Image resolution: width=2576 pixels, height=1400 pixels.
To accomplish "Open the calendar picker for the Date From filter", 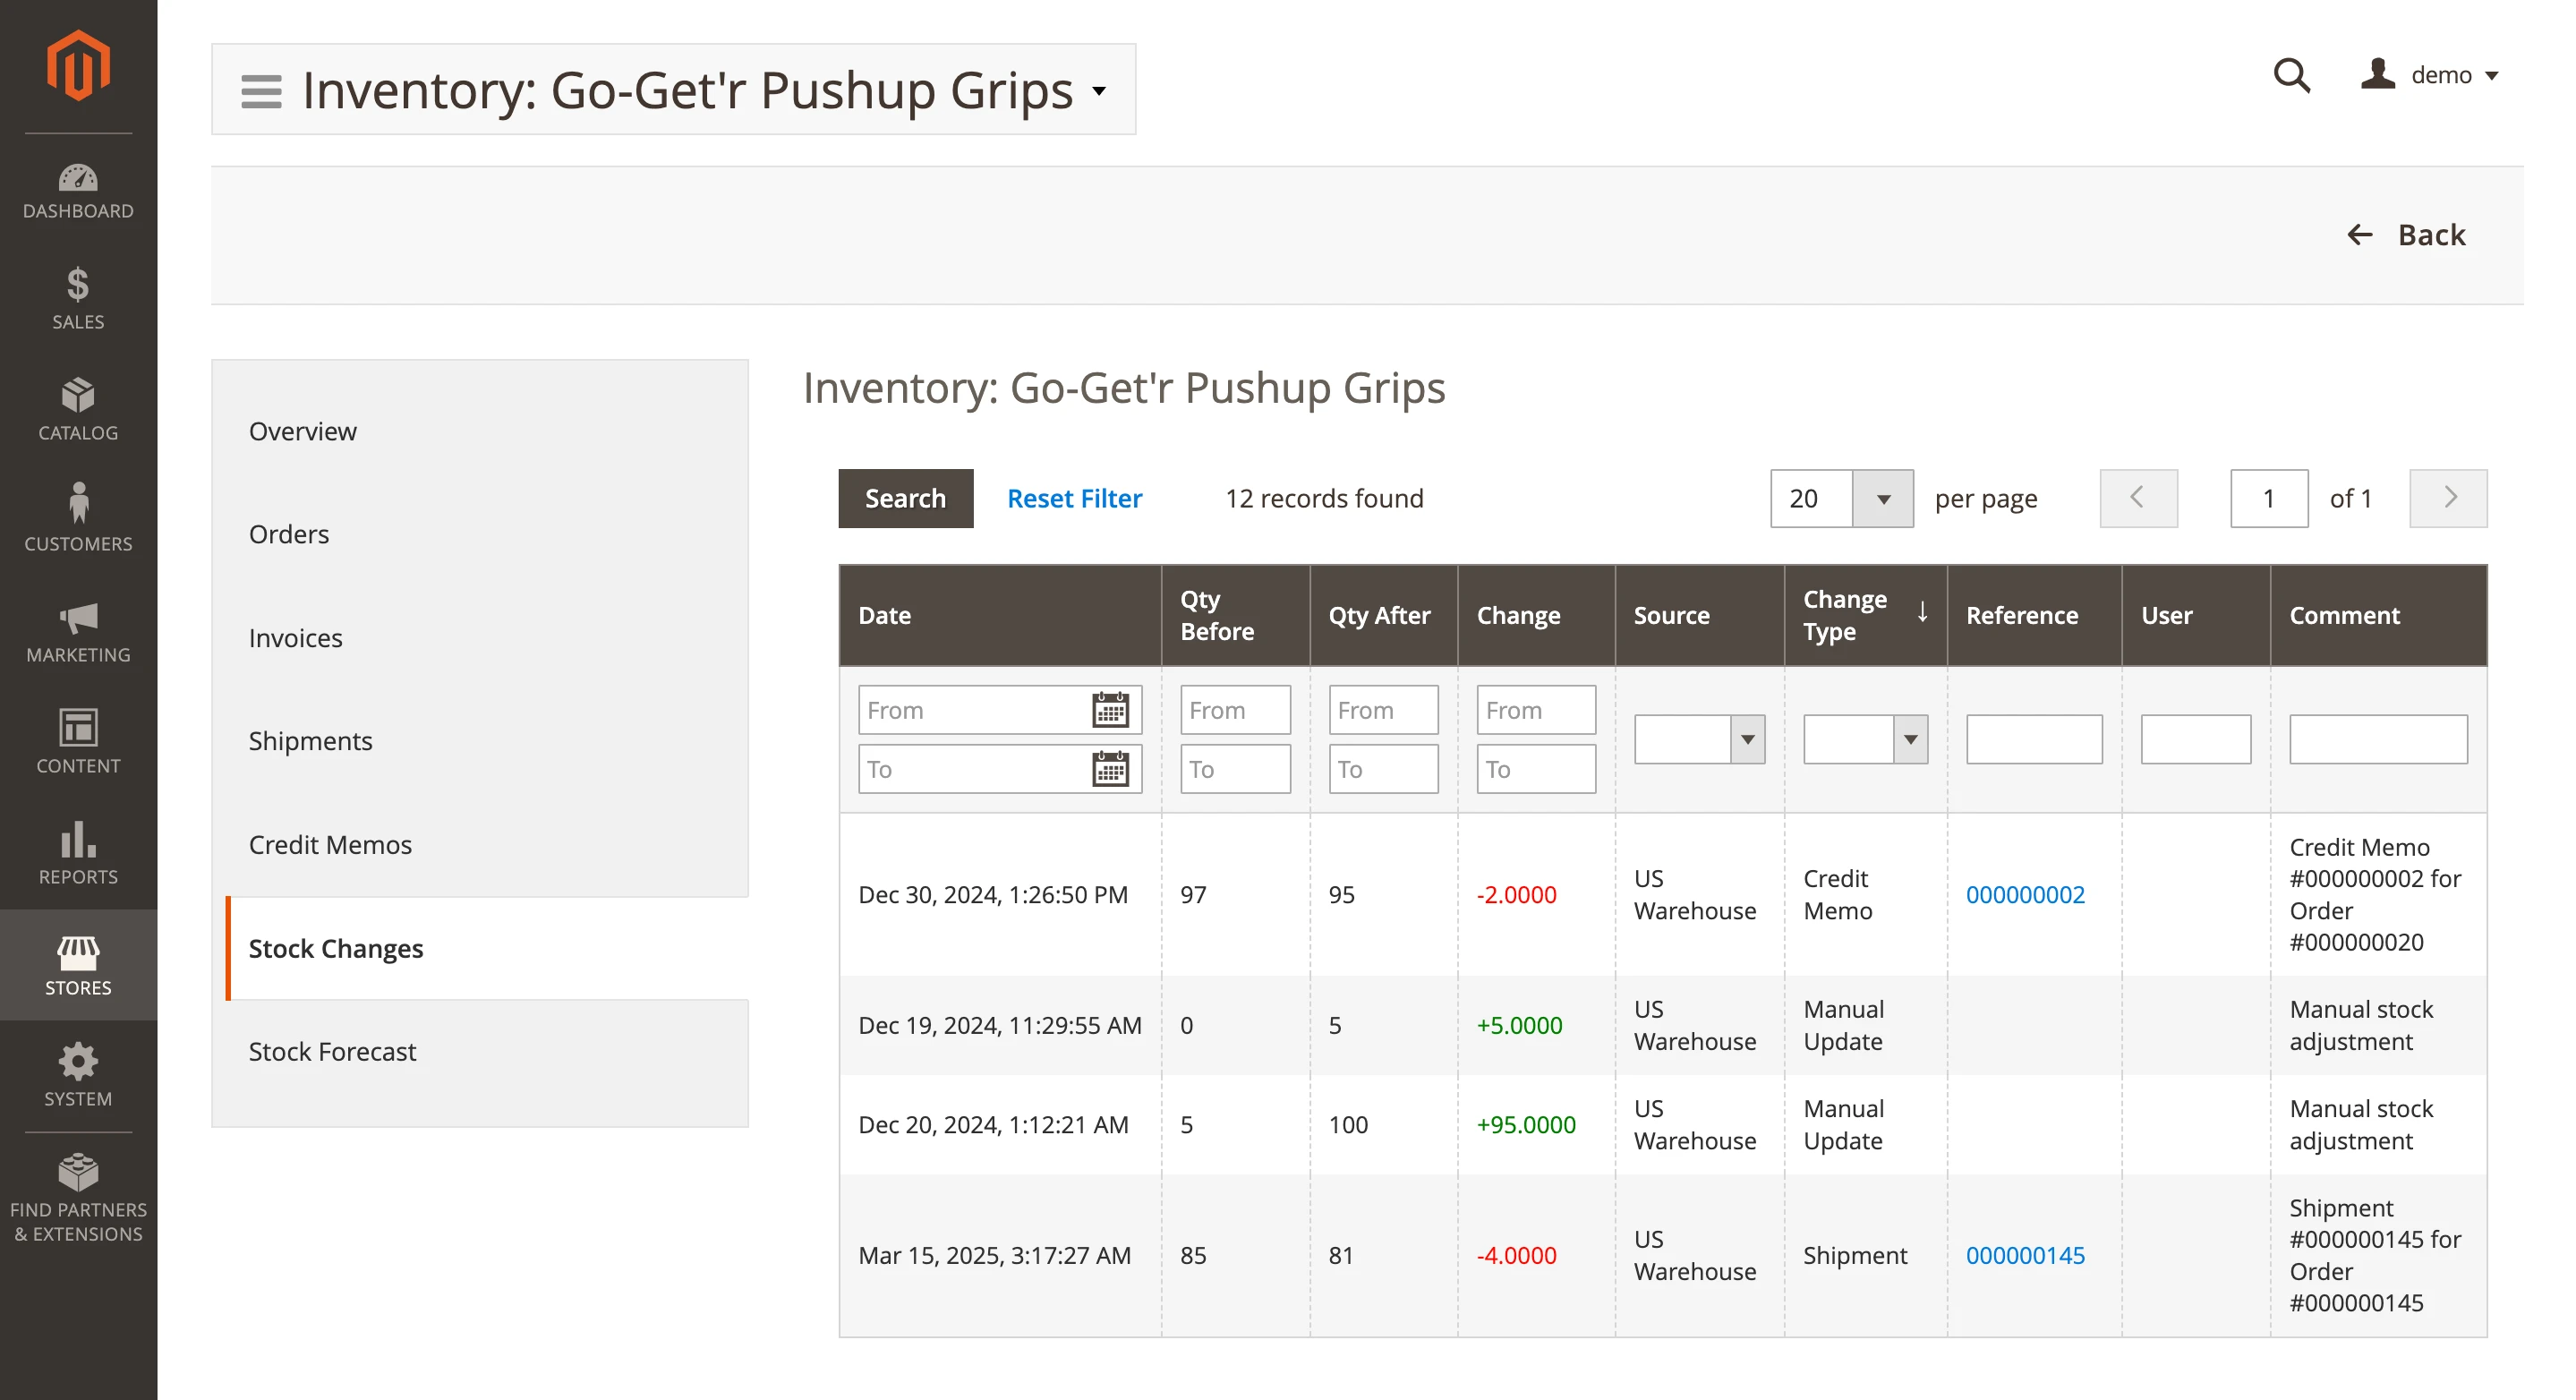I will [1109, 709].
